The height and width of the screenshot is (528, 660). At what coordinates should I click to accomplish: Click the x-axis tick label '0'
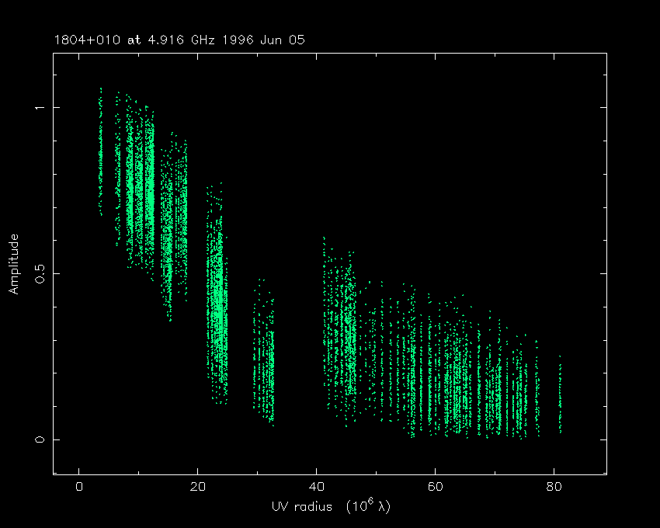[79, 488]
